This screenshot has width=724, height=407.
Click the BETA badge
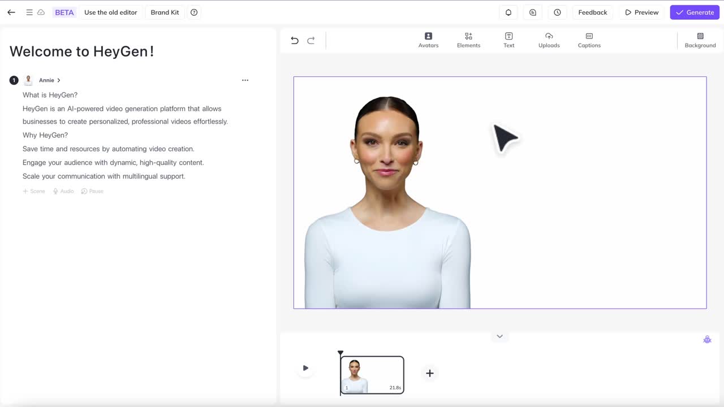(64, 12)
